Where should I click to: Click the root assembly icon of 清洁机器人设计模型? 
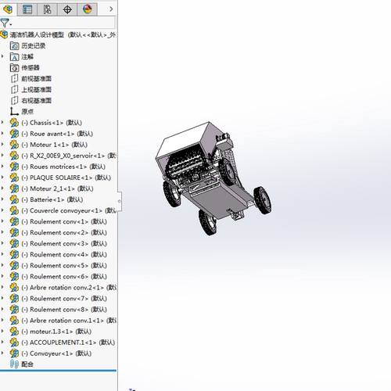pos(4,34)
